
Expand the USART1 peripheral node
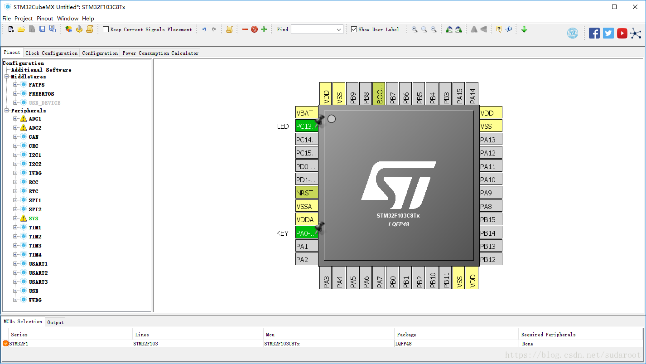pos(15,264)
